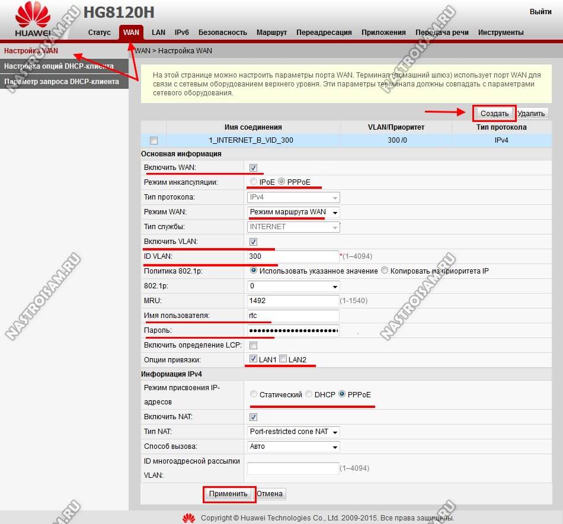Open Параметр запроса DHCP-клиента sidebar item
Screen dimensions: 563x524
62,81
